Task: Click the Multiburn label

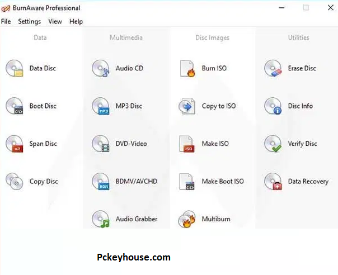Action: [216, 219]
